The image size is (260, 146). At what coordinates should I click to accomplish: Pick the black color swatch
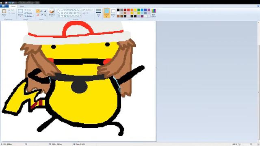118,10
